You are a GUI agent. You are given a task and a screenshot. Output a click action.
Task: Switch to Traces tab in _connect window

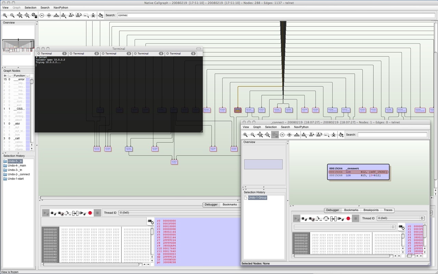pyautogui.click(x=388, y=210)
